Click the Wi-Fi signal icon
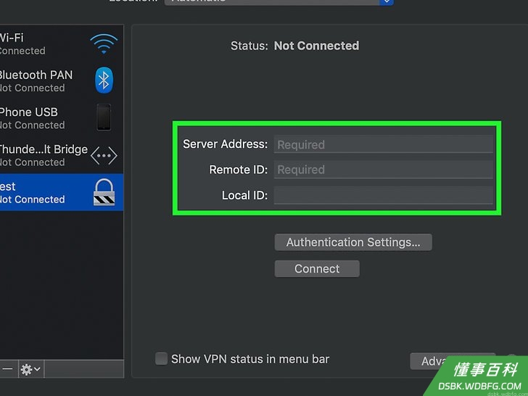 click(x=104, y=44)
